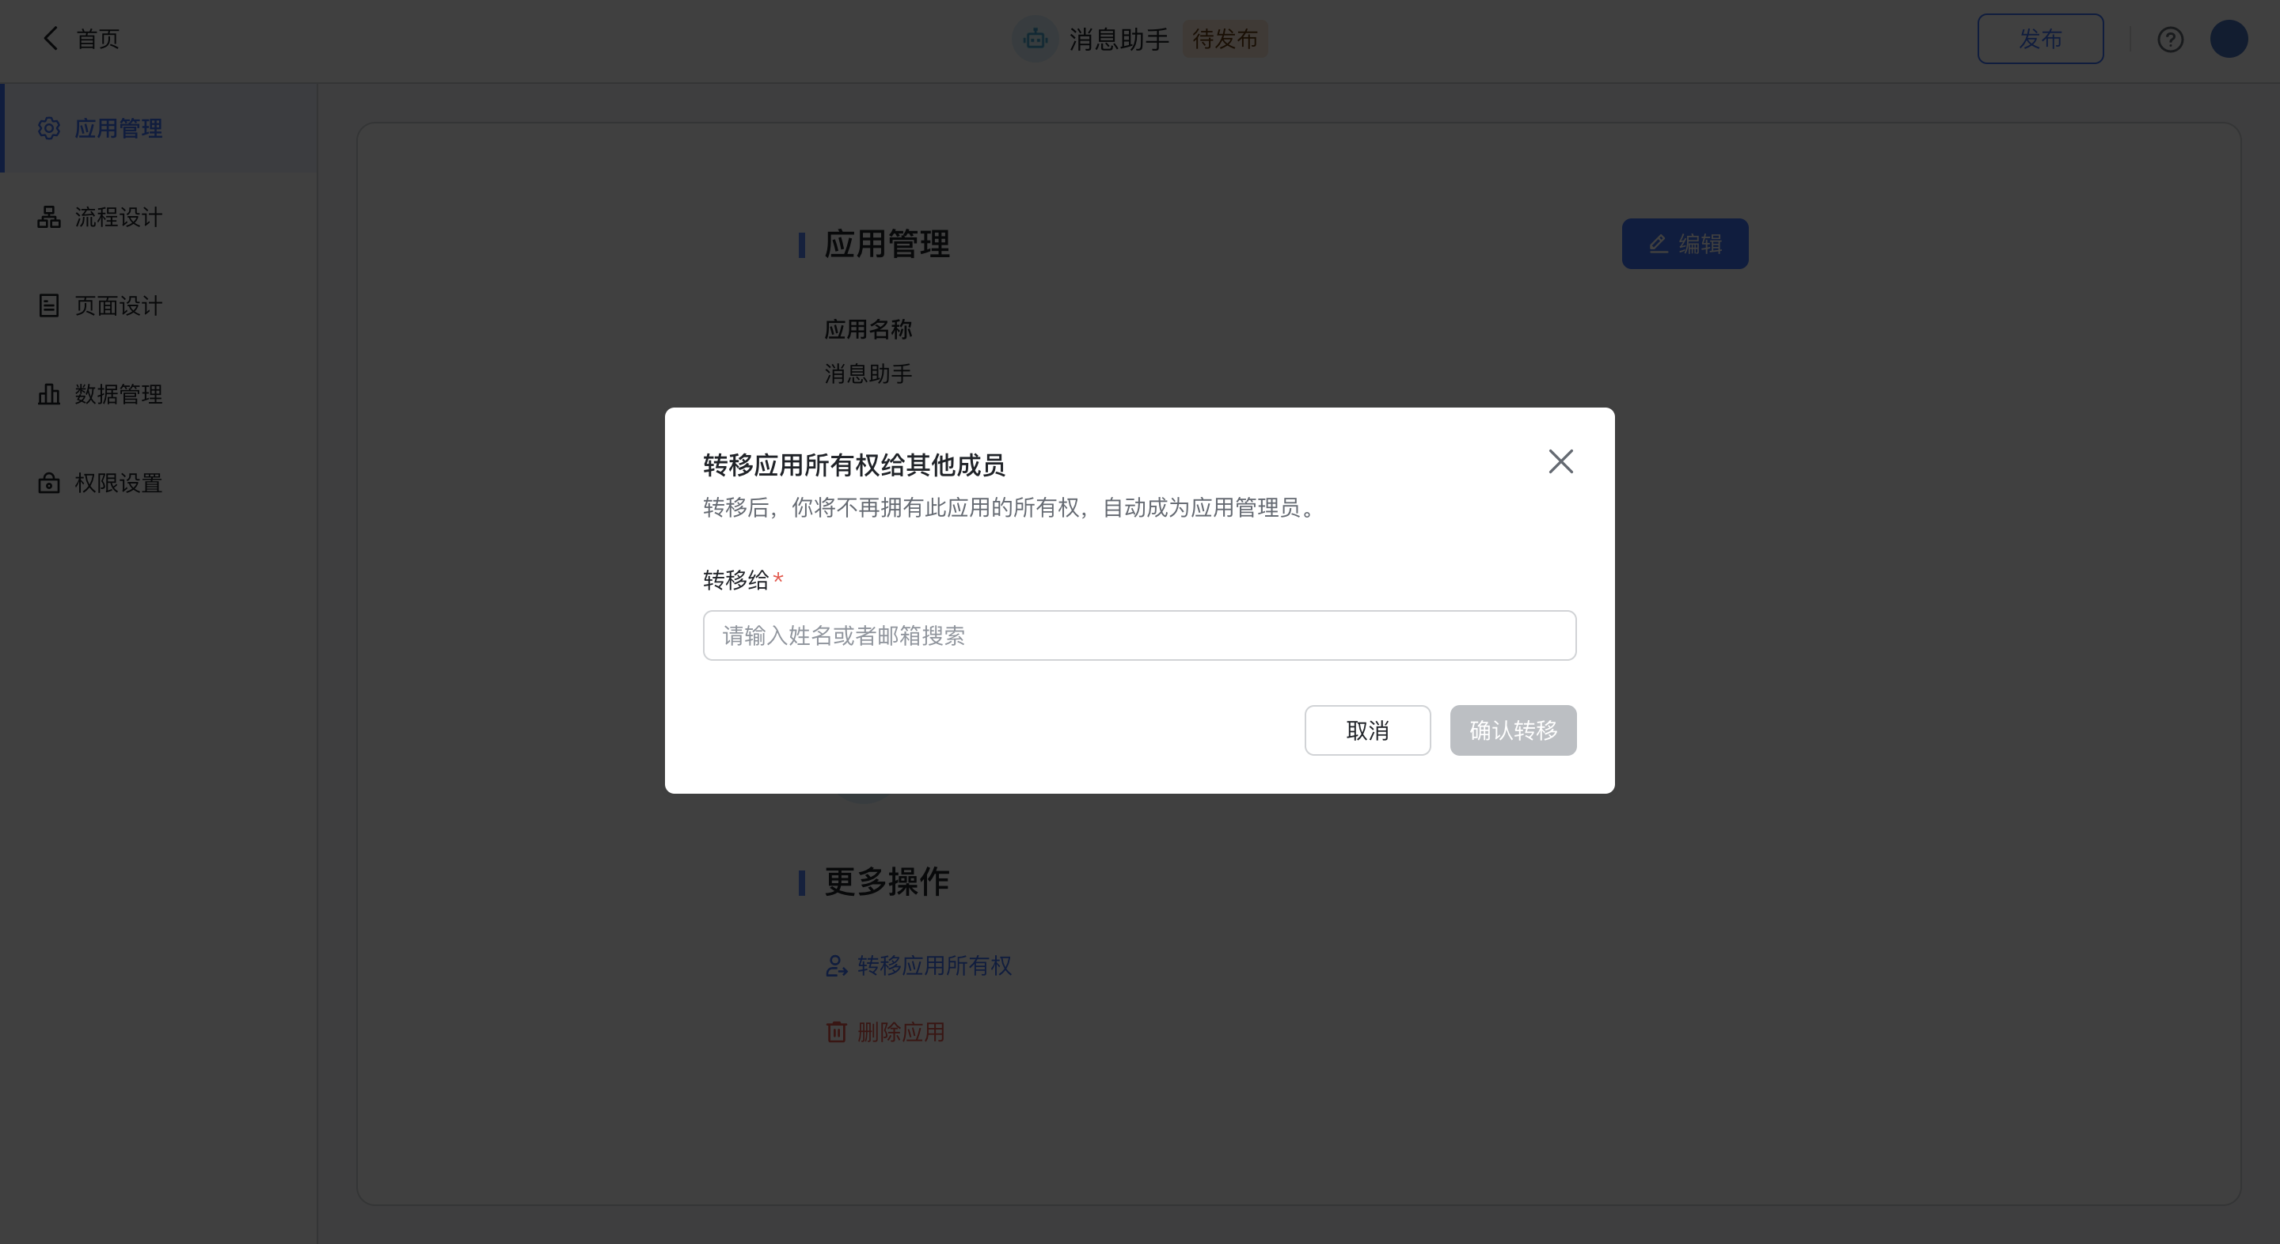Image resolution: width=2280 pixels, height=1244 pixels.
Task: Click the 确认转移 button
Action: tap(1513, 730)
